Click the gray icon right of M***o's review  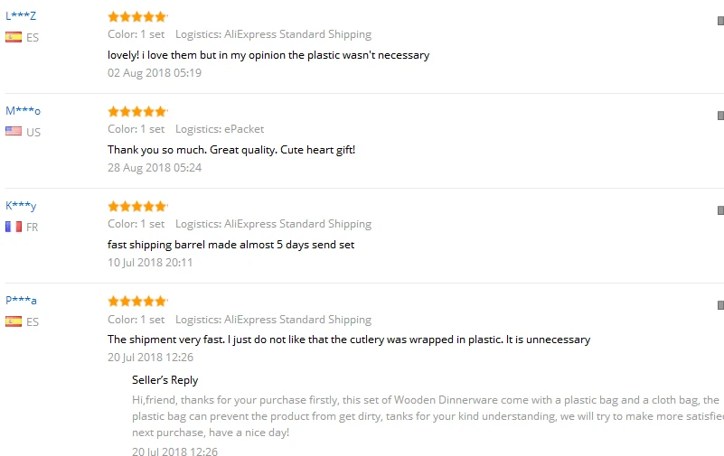tap(720, 116)
